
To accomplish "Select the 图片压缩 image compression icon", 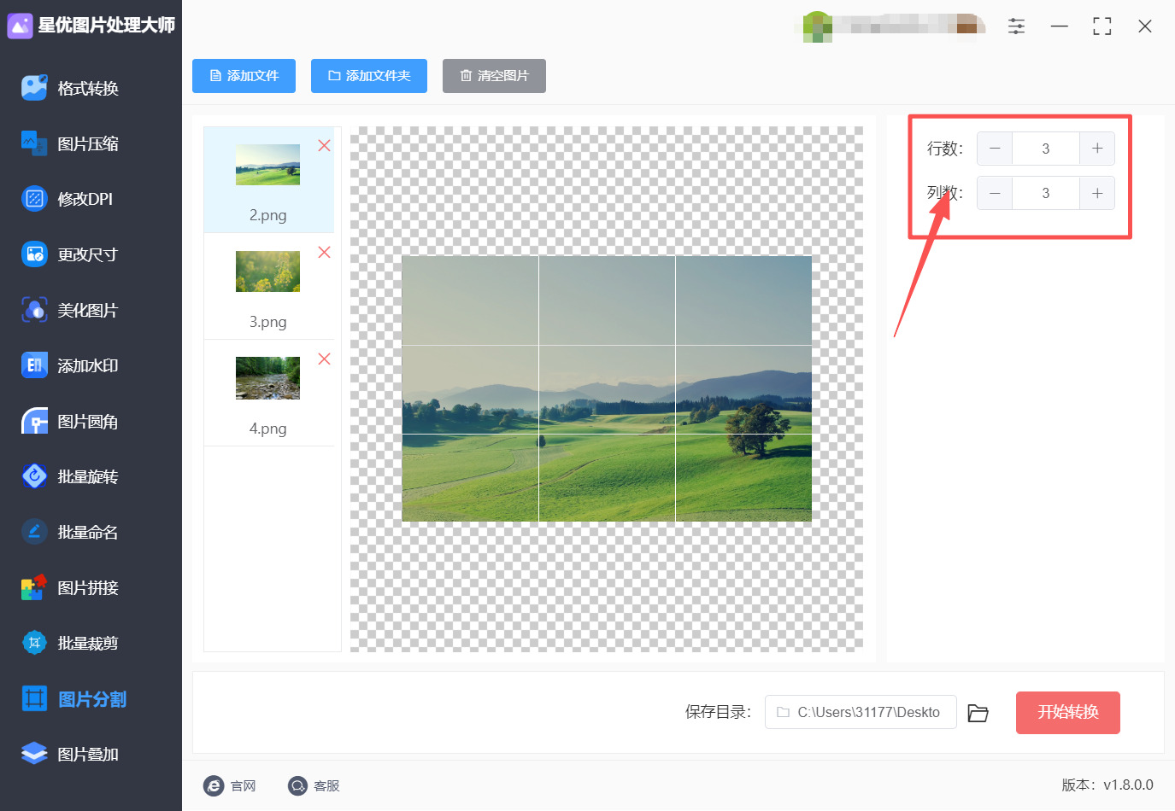I will tap(34, 143).
